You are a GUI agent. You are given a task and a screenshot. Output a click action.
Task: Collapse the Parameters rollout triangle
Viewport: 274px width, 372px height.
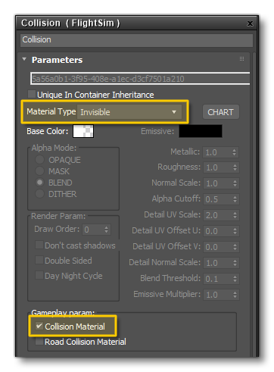24,59
